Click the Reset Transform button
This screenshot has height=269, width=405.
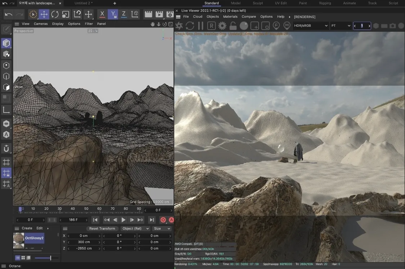coord(102,229)
